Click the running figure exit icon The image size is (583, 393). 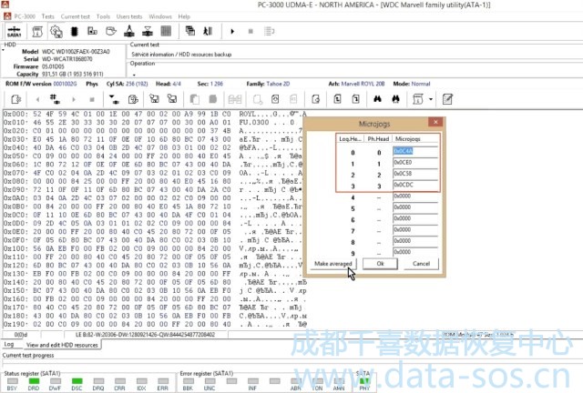208,31
